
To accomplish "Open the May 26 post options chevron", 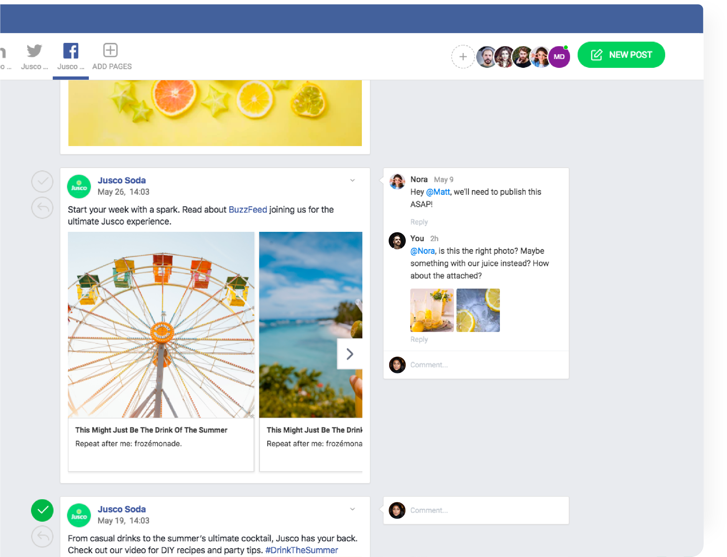I will click(x=353, y=180).
